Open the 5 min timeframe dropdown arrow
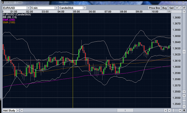187x113 pixels. (x=57, y=8)
